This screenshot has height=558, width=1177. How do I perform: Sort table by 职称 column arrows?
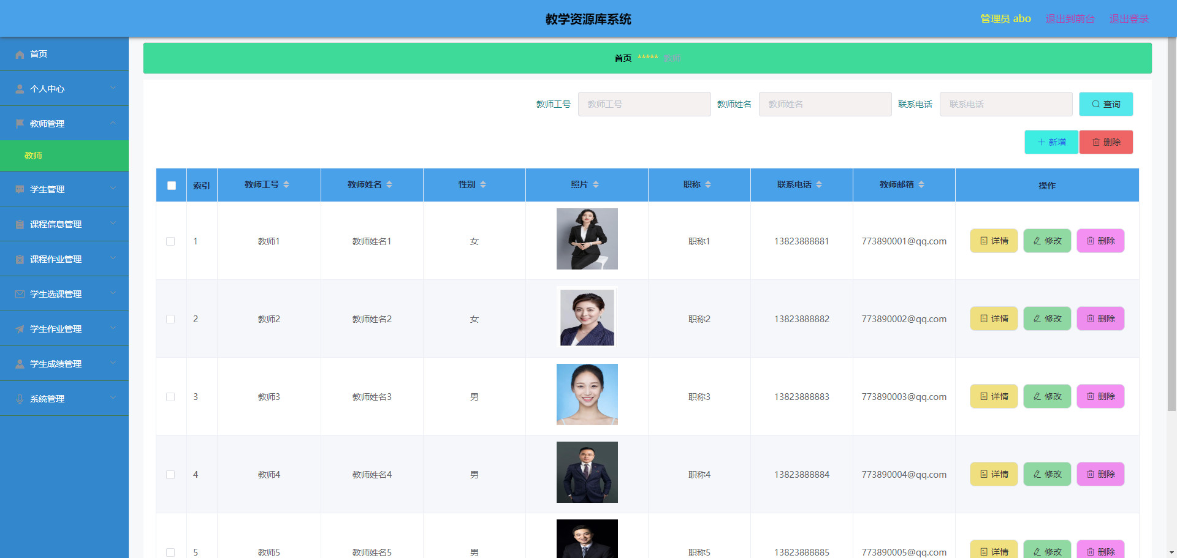pos(708,185)
